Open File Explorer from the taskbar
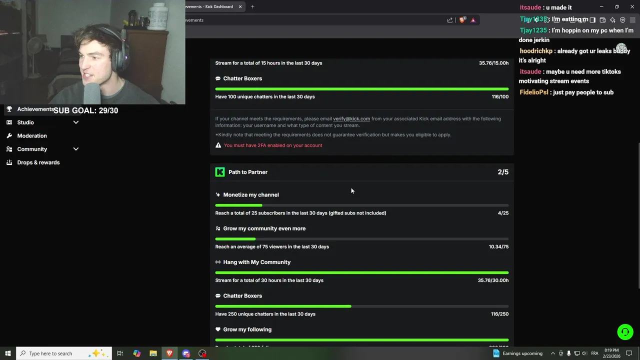Image resolution: width=640 pixels, height=360 pixels. [x=153, y=353]
